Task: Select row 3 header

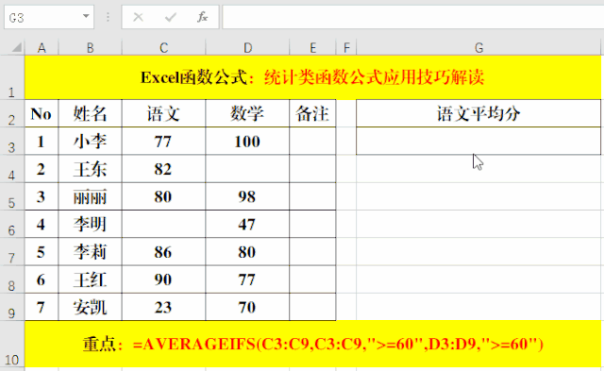Action: point(12,141)
